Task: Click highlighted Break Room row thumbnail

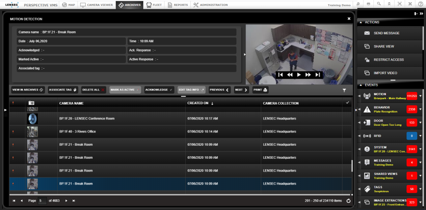Action: click(32, 184)
